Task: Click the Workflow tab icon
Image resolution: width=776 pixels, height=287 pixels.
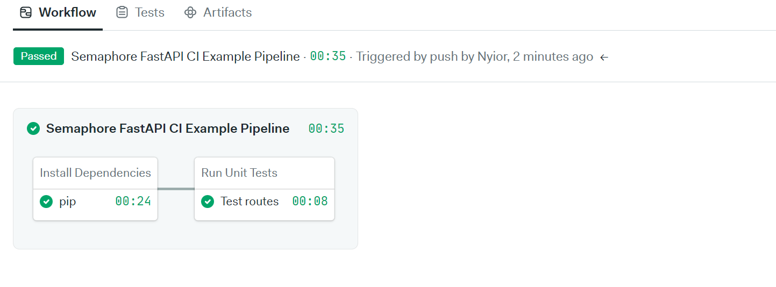Action: [25, 12]
